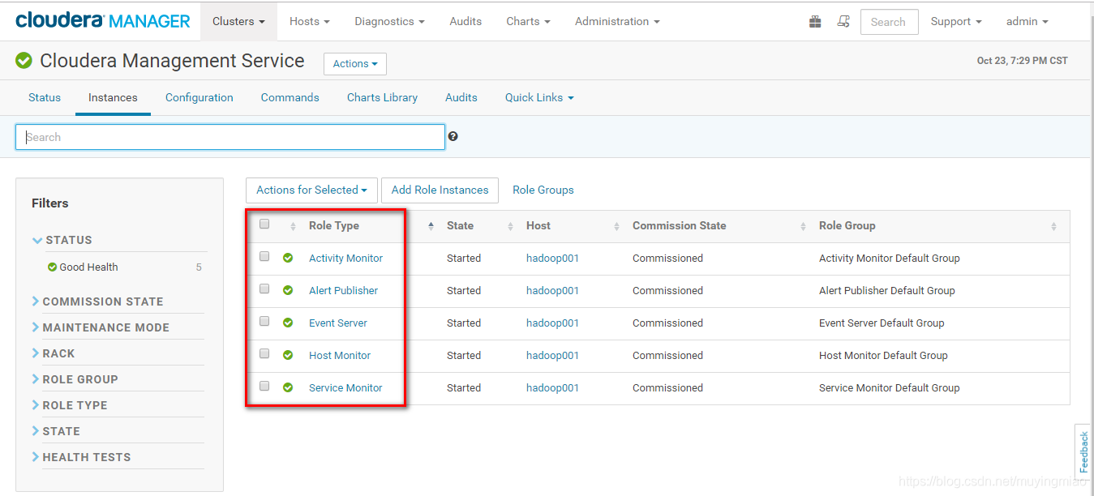Open the Alert Publisher role link

point(343,290)
